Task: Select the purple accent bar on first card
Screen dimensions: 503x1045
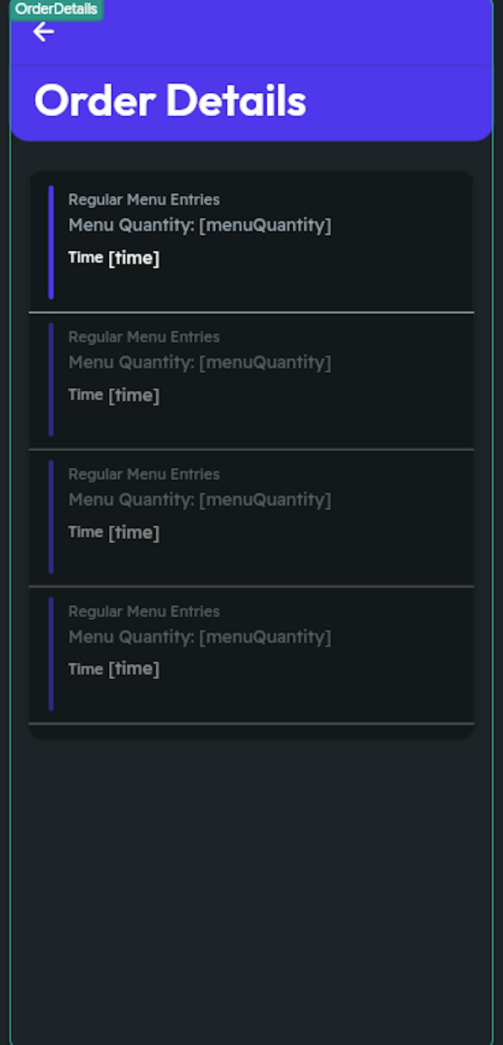Action: 51,242
